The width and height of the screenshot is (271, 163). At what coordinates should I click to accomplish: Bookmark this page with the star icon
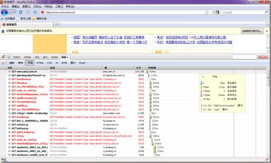coord(207,12)
